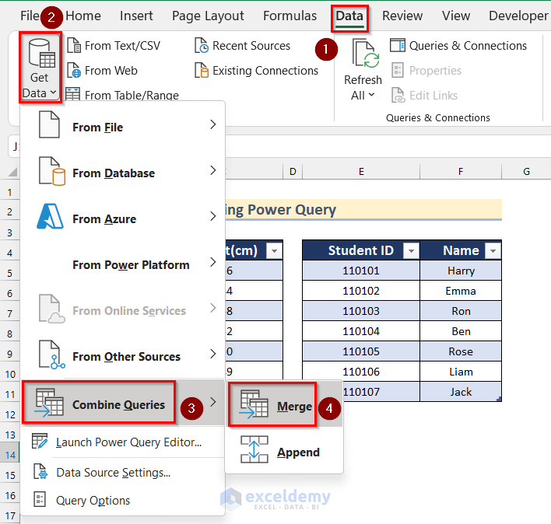Switch to the Insert tab
Screen dimensions: 551x524
pyautogui.click(x=136, y=16)
